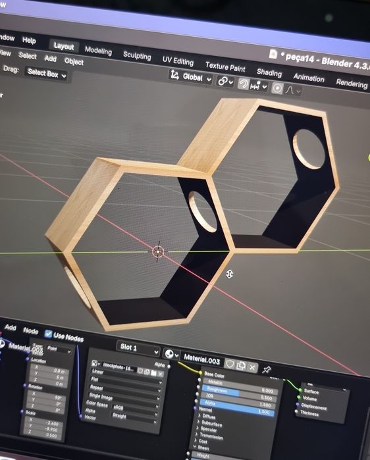Click the IOR value field

coord(238,400)
